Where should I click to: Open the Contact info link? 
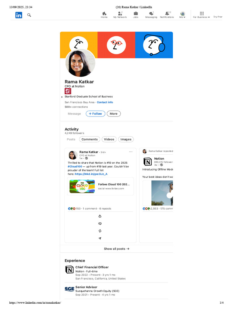pyautogui.click(x=105, y=102)
